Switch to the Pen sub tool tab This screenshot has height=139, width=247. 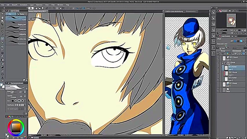tap(11, 14)
